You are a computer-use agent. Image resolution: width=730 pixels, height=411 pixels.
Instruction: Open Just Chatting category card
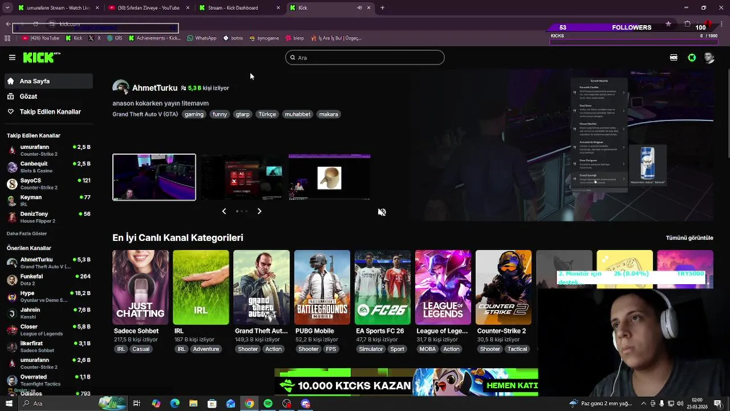click(140, 287)
